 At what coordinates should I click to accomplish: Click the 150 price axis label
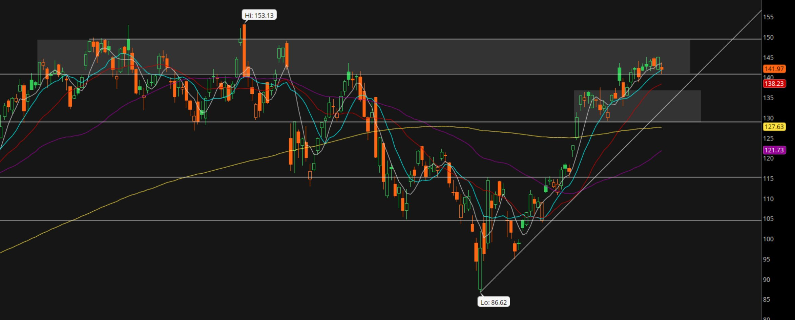(768, 37)
